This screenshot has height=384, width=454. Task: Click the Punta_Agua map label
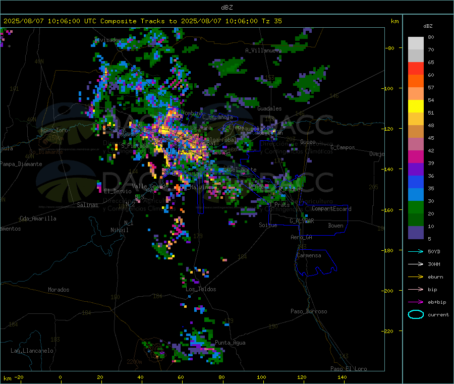coord(230,343)
